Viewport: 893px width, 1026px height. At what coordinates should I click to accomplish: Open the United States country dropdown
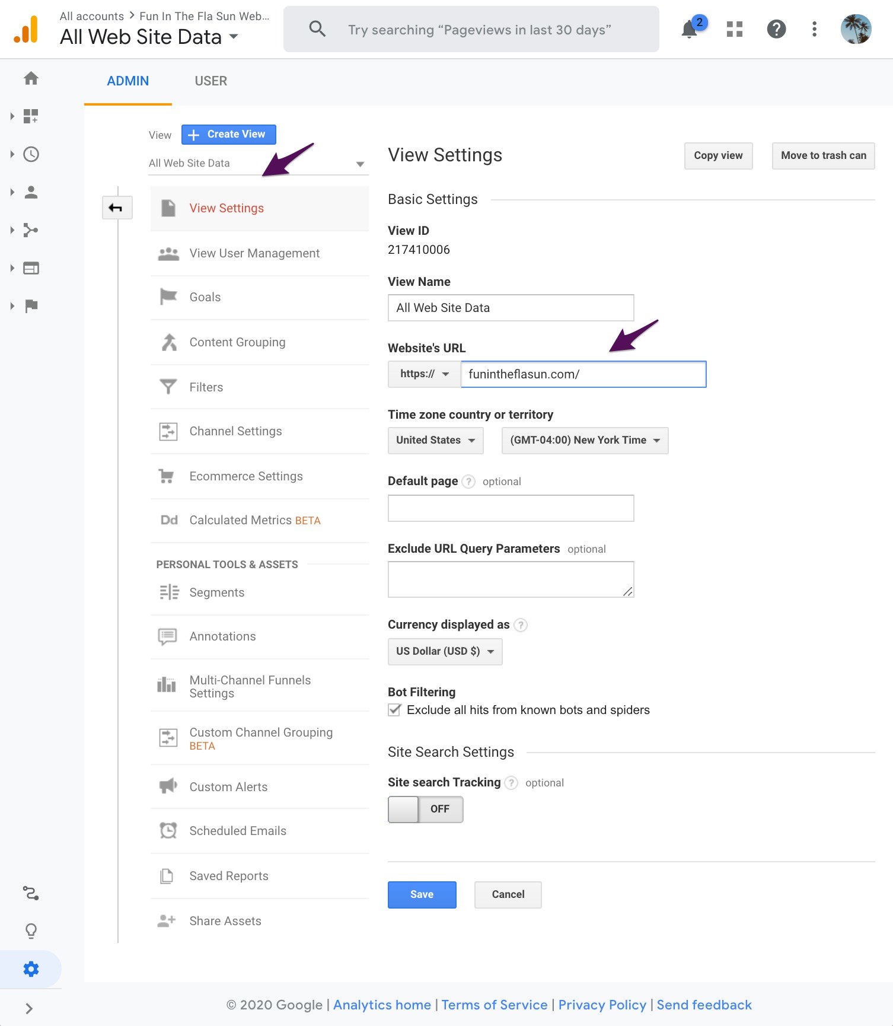coord(436,441)
